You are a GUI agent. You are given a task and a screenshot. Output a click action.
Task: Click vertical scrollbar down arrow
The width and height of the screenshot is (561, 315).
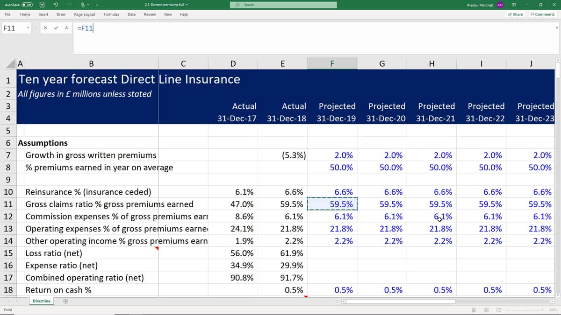pyautogui.click(x=557, y=295)
